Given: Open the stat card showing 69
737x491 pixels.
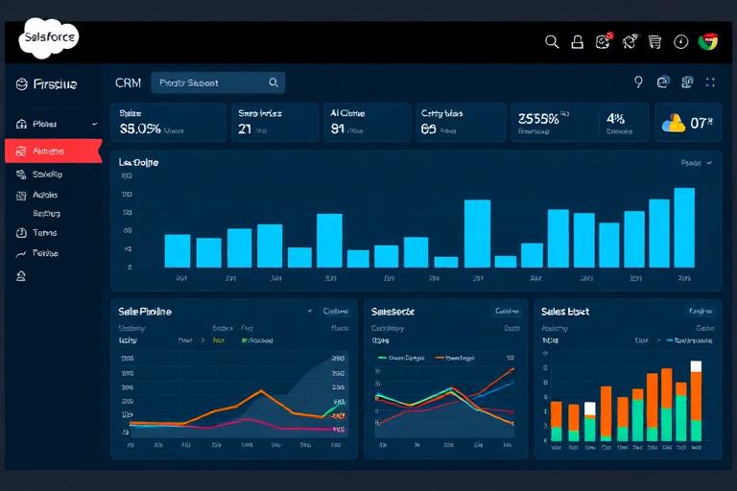Looking at the screenshot, I should [x=461, y=123].
